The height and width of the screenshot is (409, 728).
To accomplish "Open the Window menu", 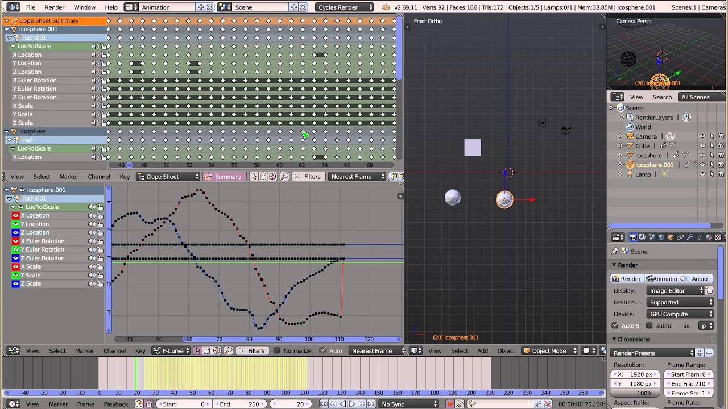I will tap(84, 7).
